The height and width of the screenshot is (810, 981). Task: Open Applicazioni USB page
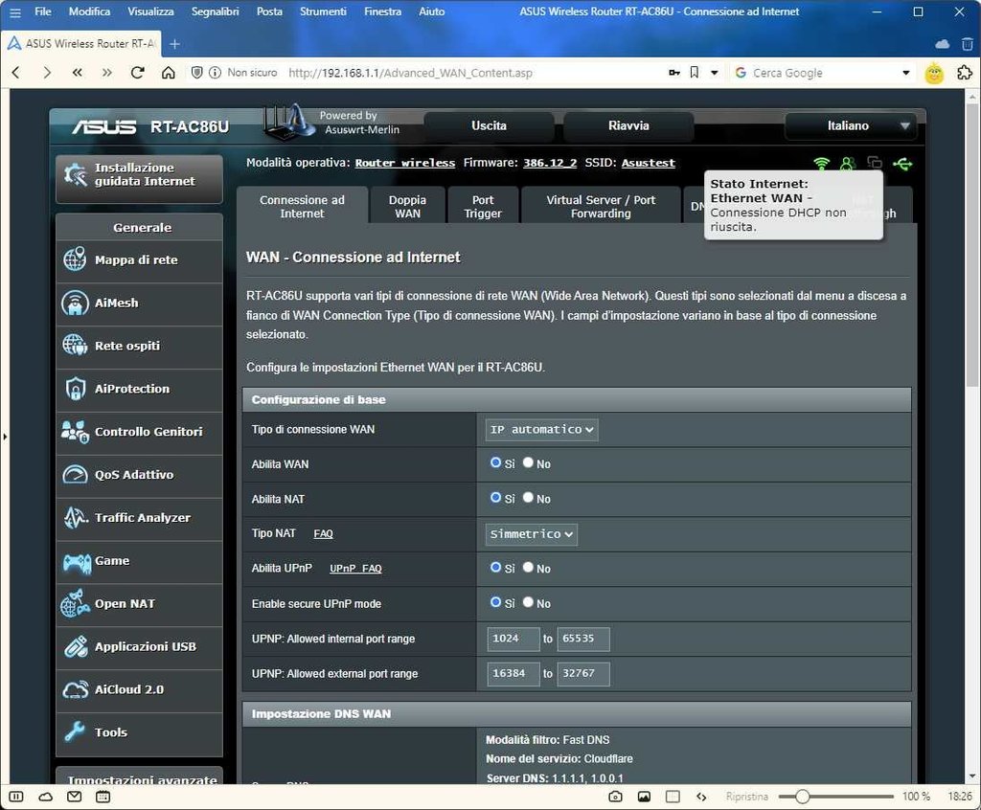coord(140,647)
